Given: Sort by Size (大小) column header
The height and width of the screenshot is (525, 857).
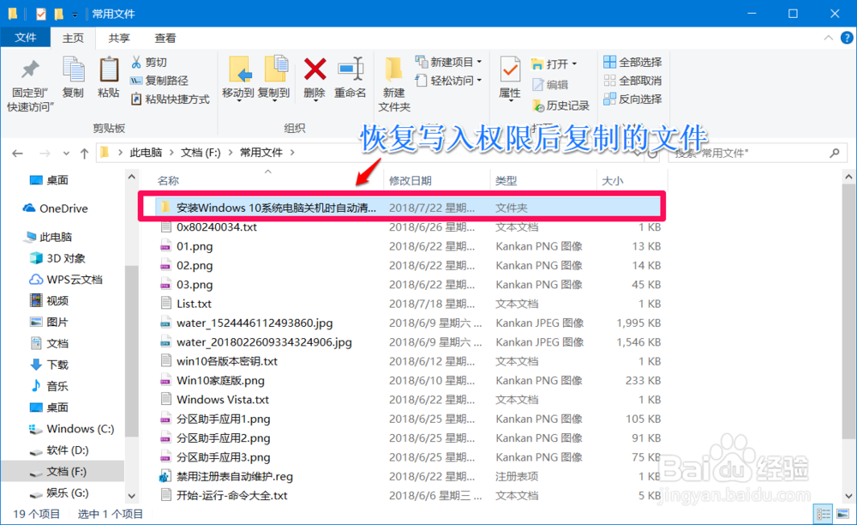Looking at the screenshot, I should (612, 180).
